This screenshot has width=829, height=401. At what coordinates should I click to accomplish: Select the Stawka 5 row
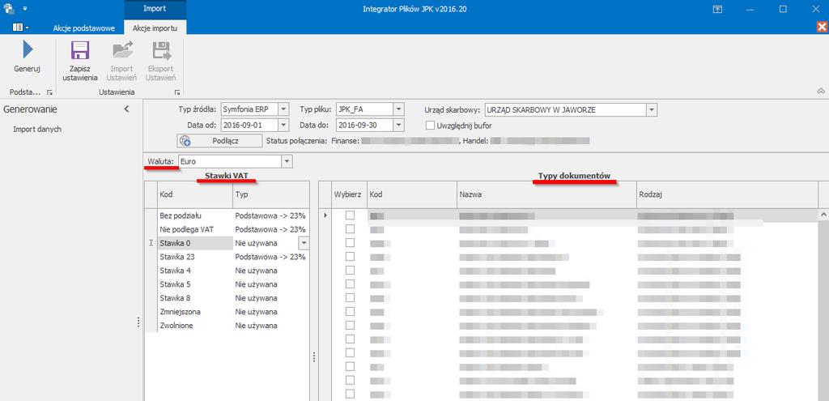click(x=227, y=284)
